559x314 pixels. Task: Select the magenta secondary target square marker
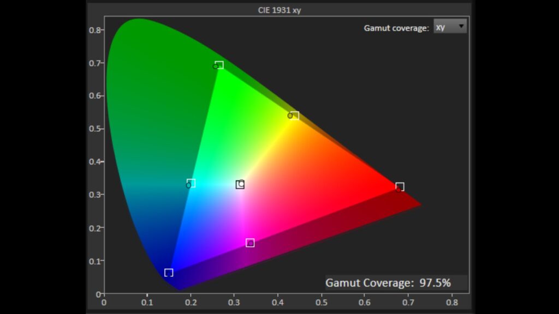point(250,243)
